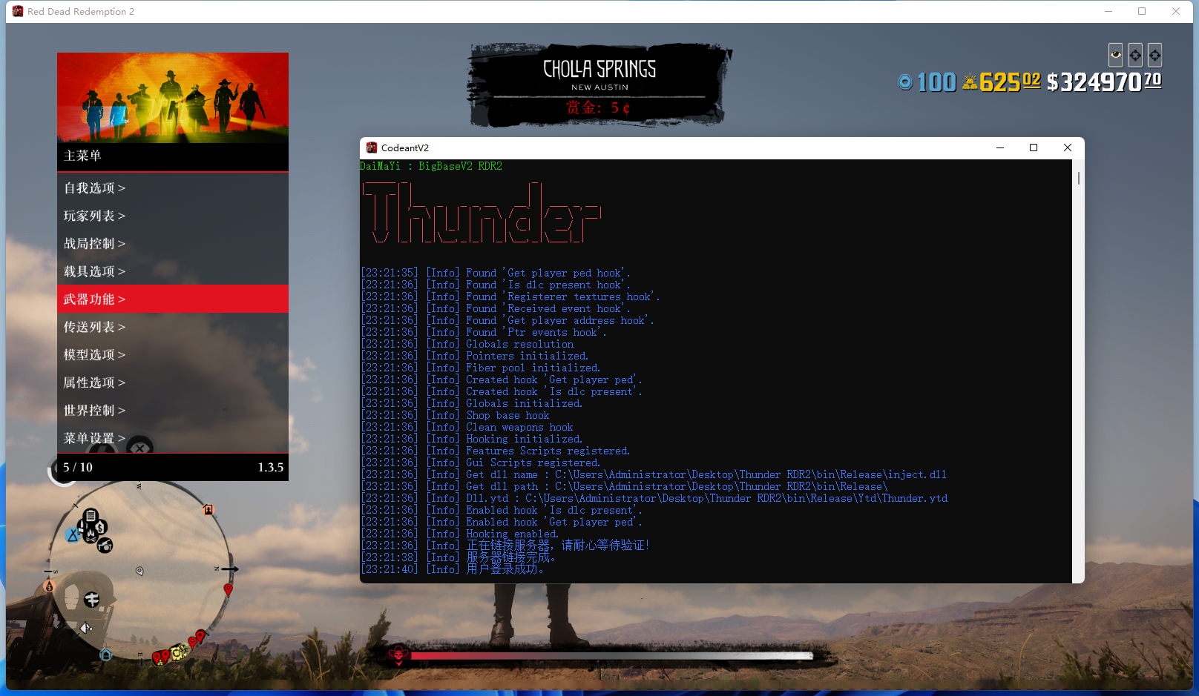Click the cannon wagon icon on minimap

[x=105, y=546]
